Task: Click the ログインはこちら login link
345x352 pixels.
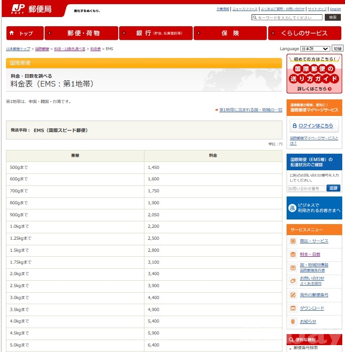Action: coord(315,126)
